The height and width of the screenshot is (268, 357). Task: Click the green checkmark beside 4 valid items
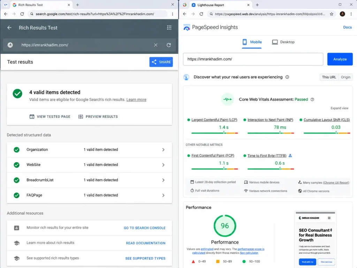[17, 94]
